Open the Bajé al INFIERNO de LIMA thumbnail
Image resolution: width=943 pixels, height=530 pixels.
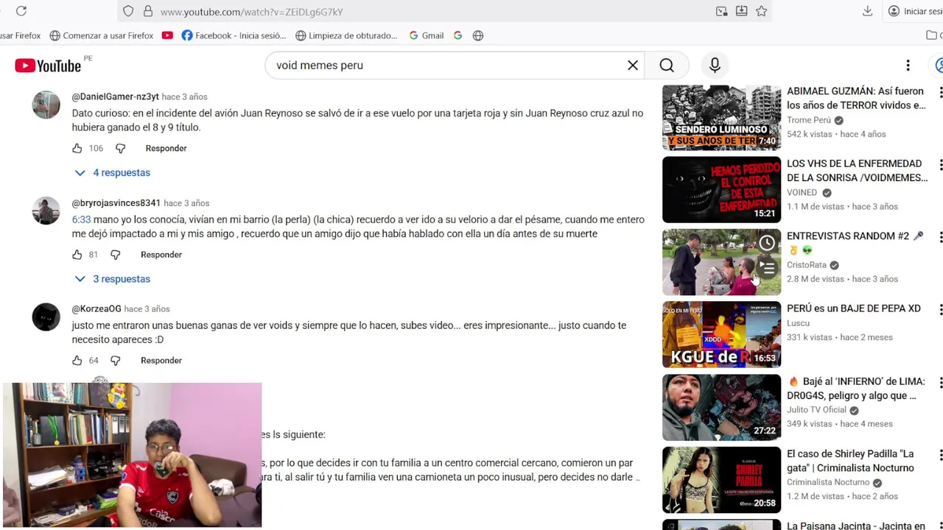tap(721, 407)
